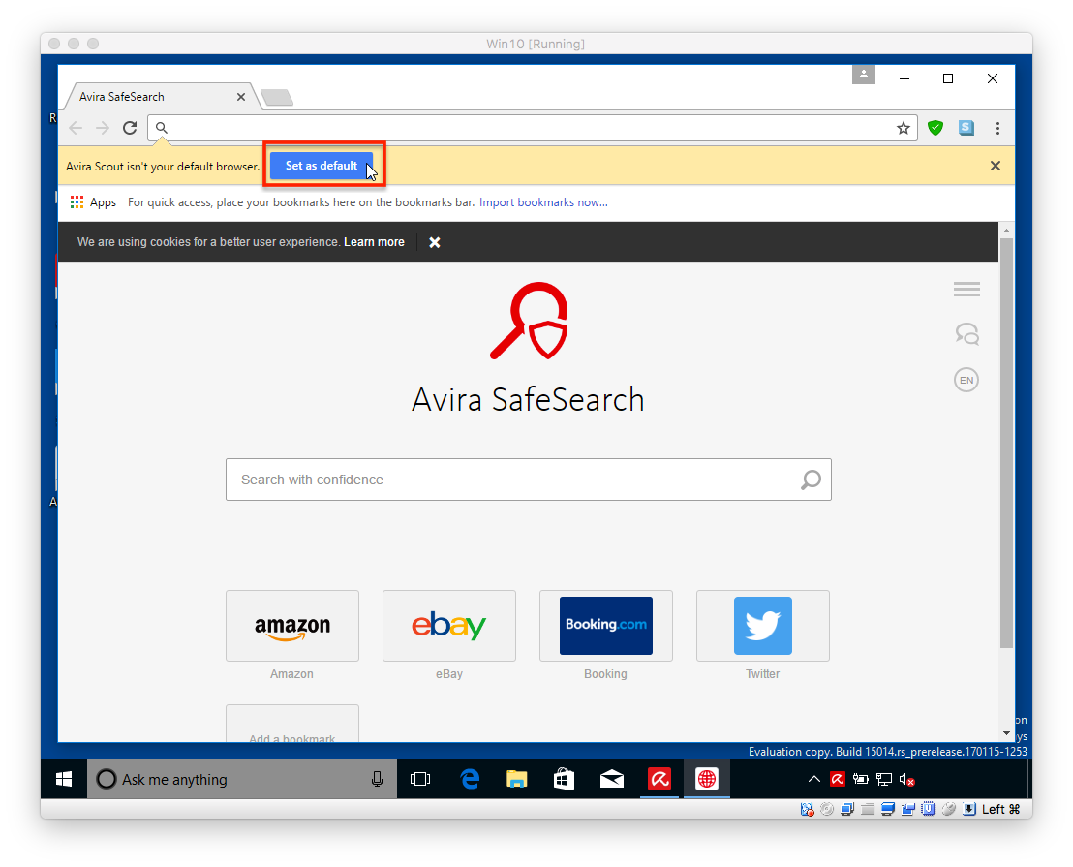Click the blue S extension icon

click(x=966, y=127)
